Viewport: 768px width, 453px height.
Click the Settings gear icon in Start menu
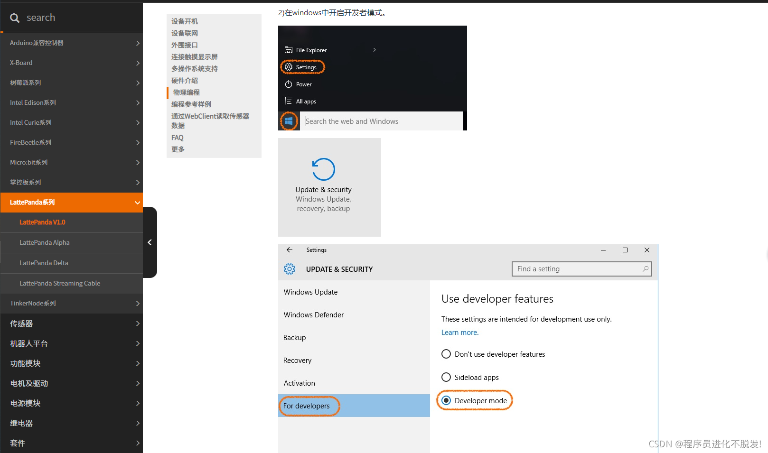(289, 67)
